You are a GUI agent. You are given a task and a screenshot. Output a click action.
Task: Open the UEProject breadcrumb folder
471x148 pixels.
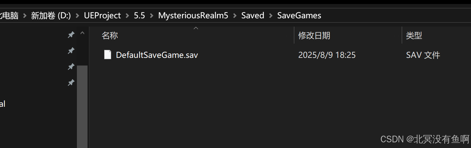coord(103,16)
